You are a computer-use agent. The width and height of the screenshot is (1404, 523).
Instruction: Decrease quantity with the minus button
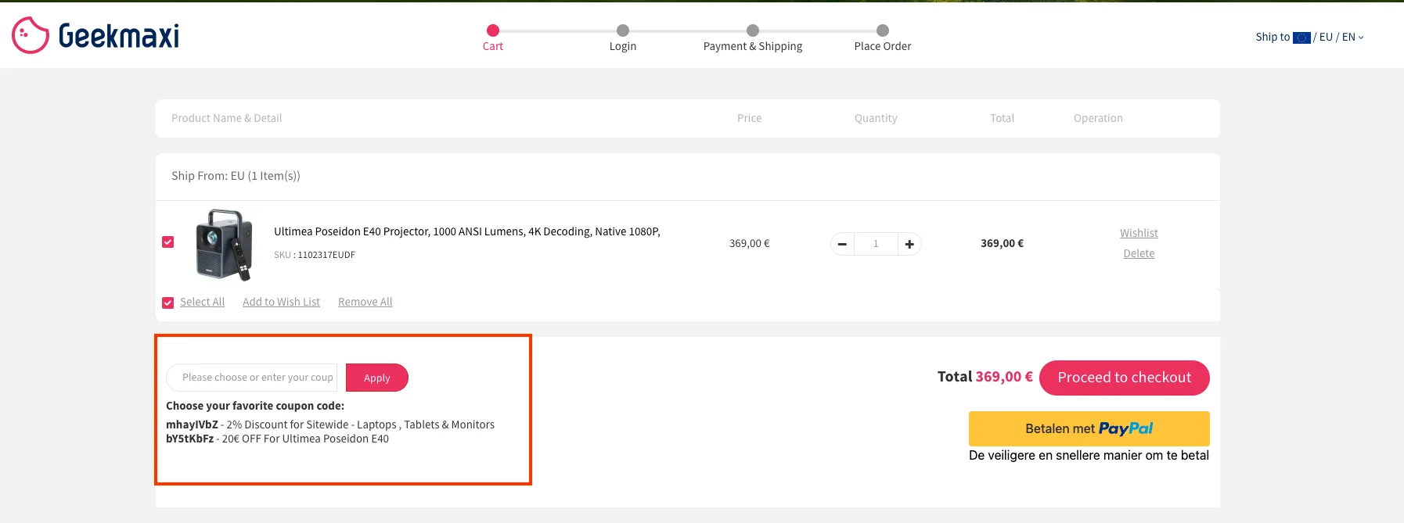[842, 244]
